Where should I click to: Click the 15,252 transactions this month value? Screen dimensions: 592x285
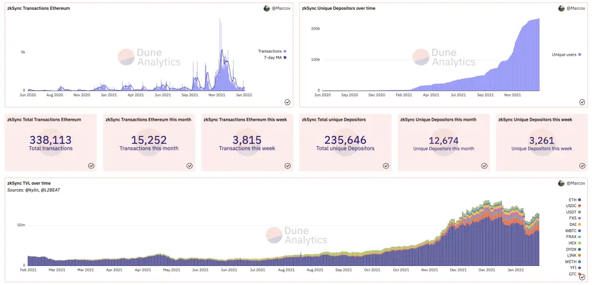[x=149, y=140]
